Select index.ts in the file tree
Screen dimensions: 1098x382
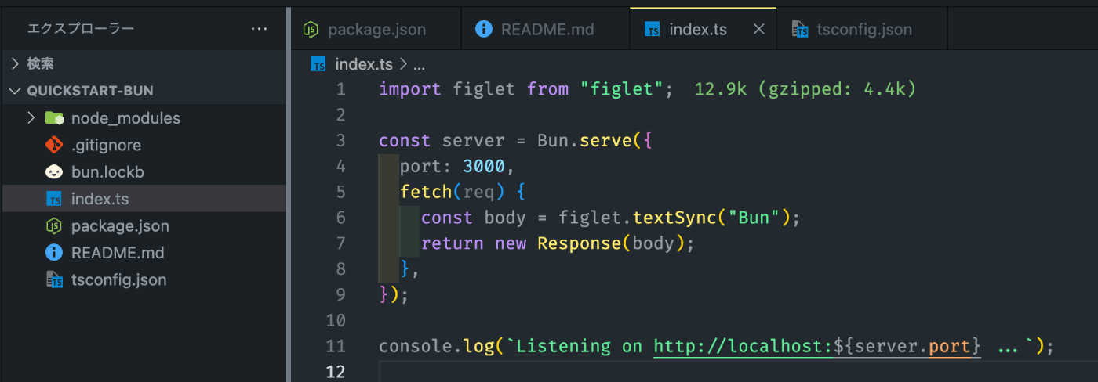(144, 199)
